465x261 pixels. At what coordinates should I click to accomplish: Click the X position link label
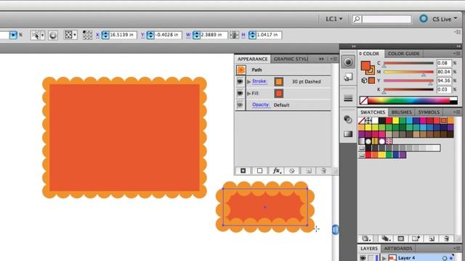(x=97, y=35)
